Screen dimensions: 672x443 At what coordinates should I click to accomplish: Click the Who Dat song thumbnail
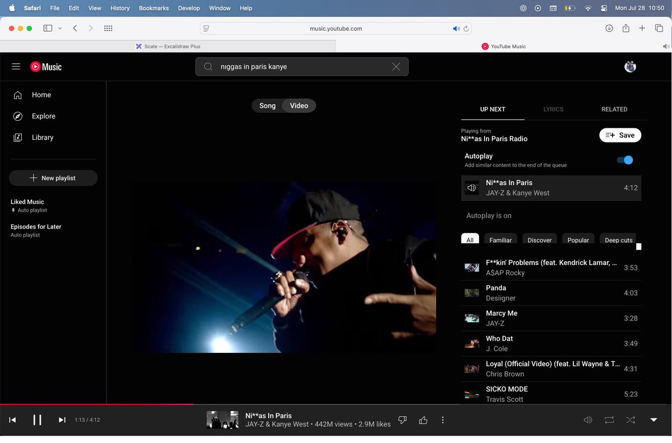click(x=472, y=343)
